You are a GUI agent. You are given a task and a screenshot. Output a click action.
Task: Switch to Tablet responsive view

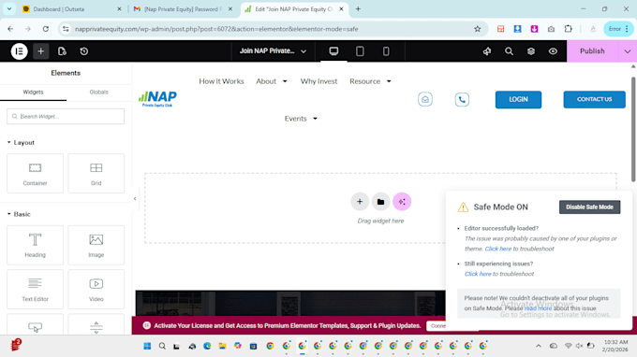pos(360,51)
